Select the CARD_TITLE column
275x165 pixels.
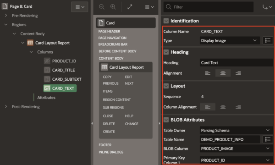[x=64, y=70]
